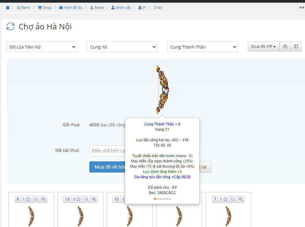The width and height of the screenshot is (305, 227).
Task: Open the Nhân vật navigation link
Action: [x=121, y=8]
